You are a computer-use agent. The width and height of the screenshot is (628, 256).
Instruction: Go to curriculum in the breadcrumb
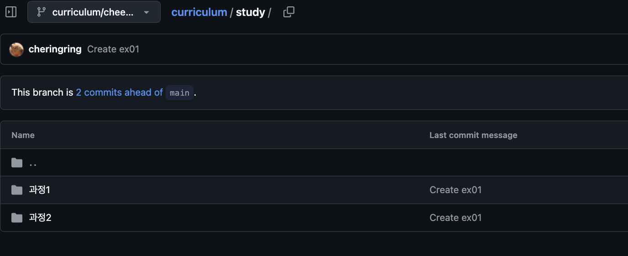click(199, 12)
